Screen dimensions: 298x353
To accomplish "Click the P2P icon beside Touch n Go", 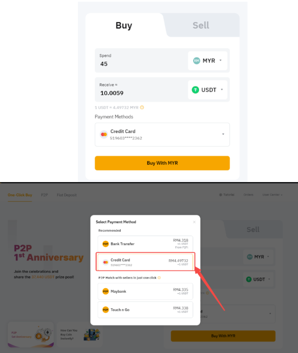I will click(x=105, y=310).
